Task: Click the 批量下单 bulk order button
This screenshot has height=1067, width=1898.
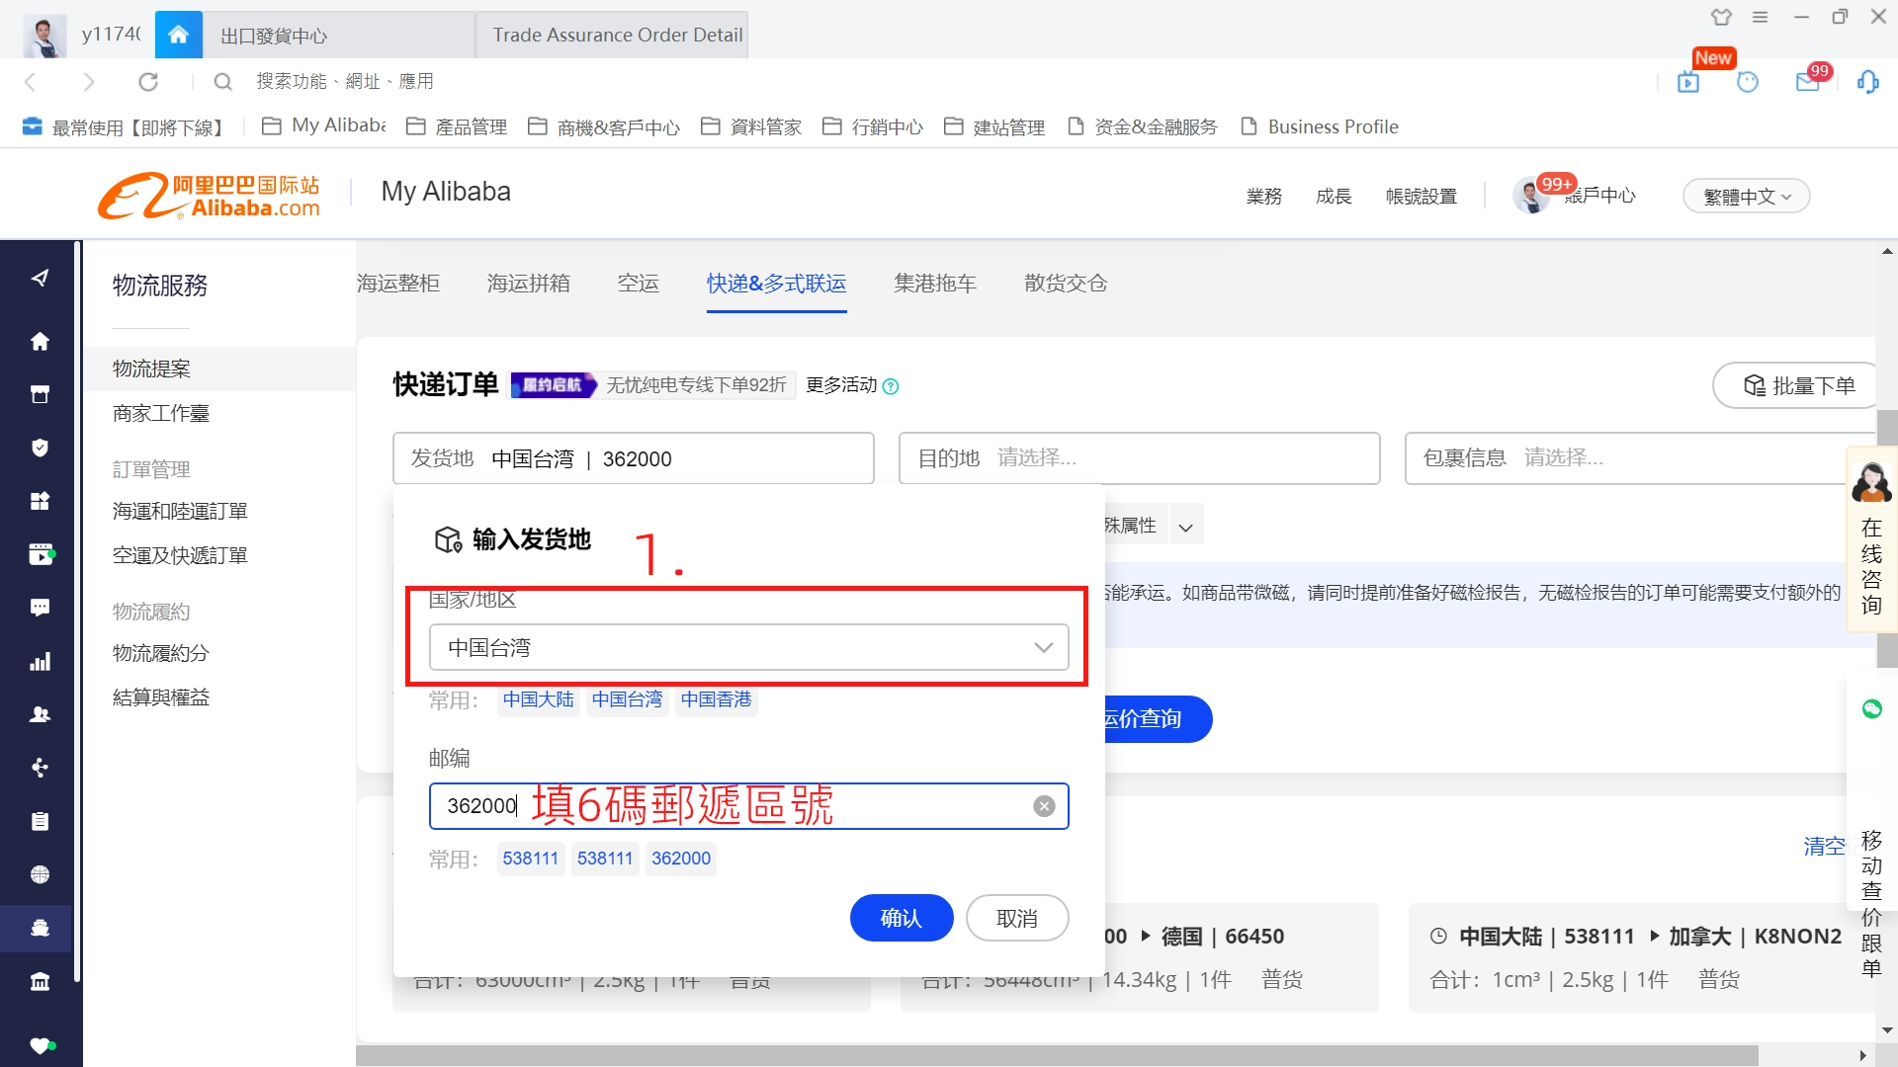Action: pyautogui.click(x=1796, y=385)
